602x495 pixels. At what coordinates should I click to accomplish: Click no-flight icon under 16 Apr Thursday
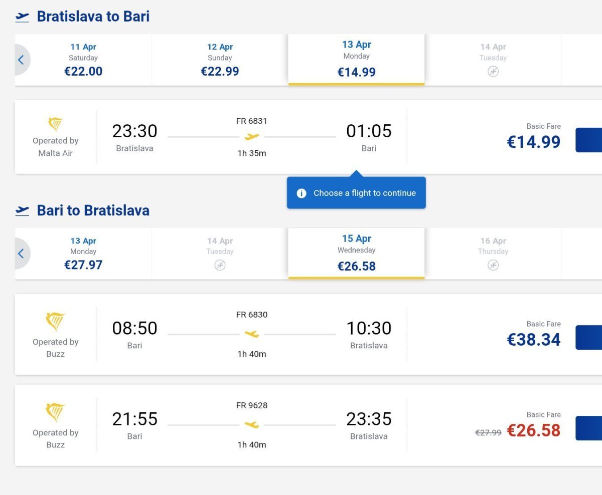493,265
